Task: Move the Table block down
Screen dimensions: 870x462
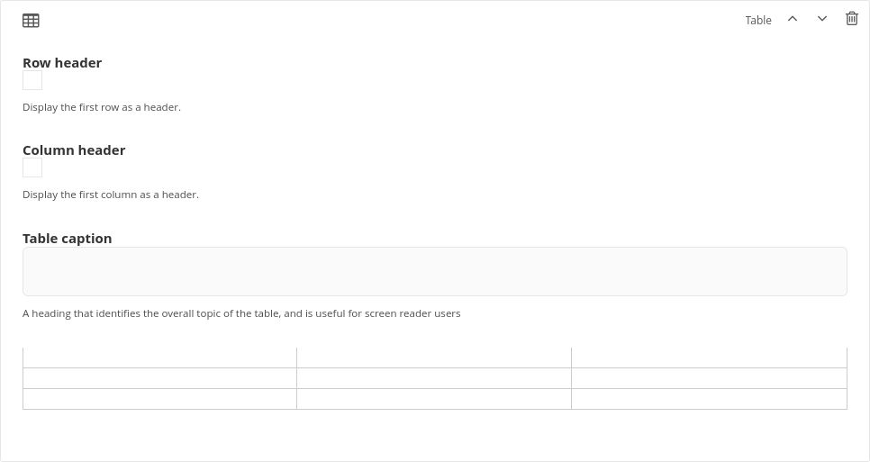Action: point(822,19)
